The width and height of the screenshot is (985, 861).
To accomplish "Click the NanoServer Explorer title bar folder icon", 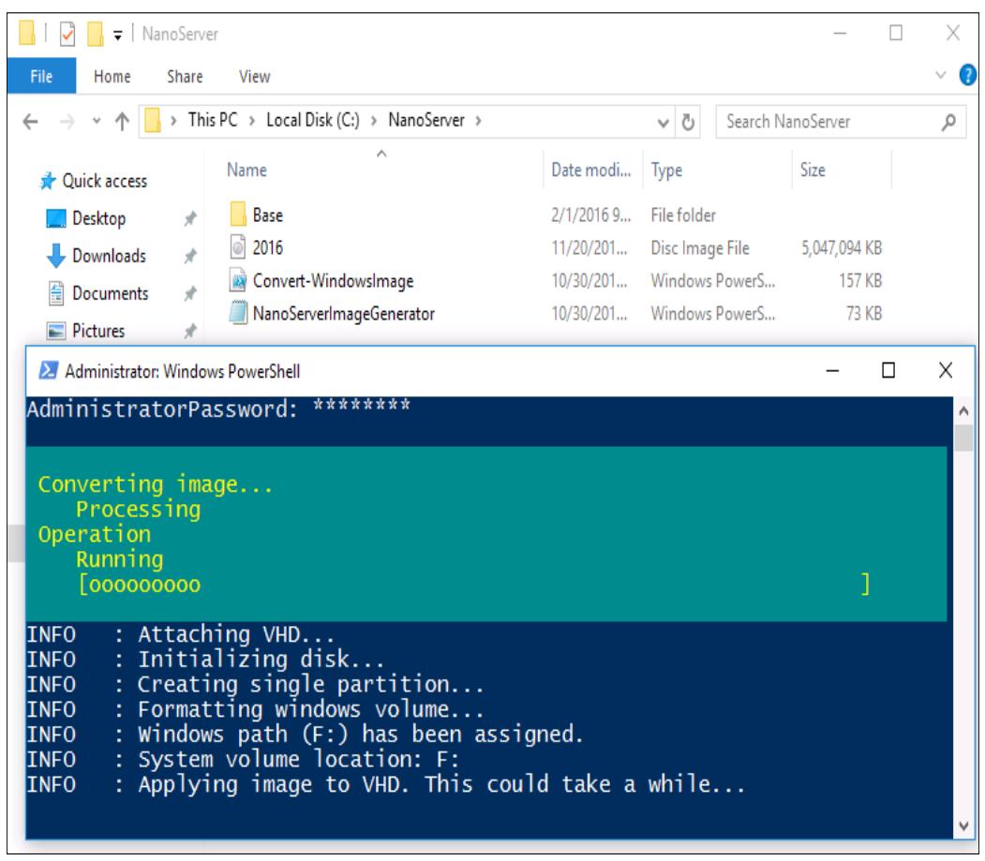I will (27, 34).
